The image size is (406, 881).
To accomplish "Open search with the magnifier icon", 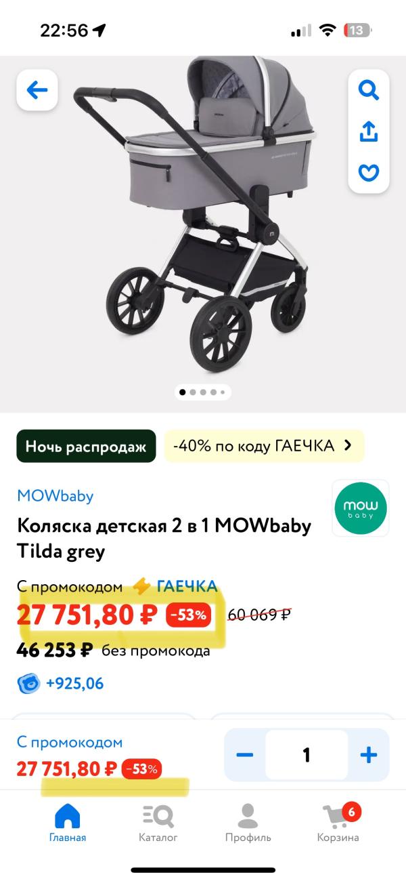I will (368, 90).
